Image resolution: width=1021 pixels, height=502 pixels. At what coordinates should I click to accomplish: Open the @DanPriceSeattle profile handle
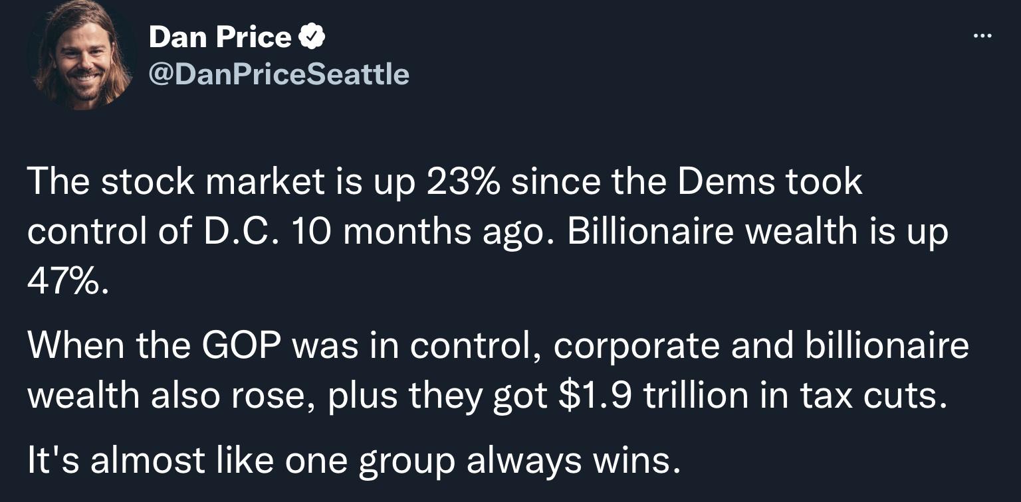[x=279, y=74]
